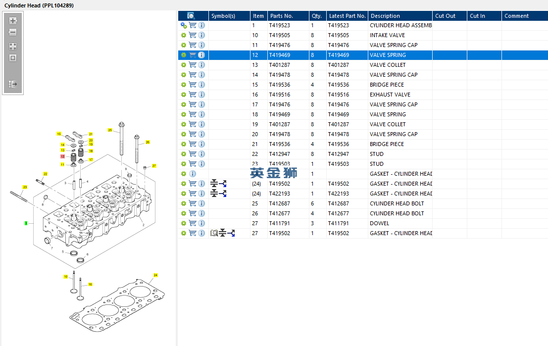Screen dimensions: 548x346
Task: Click callout 24 on gasket diagram
Action: 155,275
